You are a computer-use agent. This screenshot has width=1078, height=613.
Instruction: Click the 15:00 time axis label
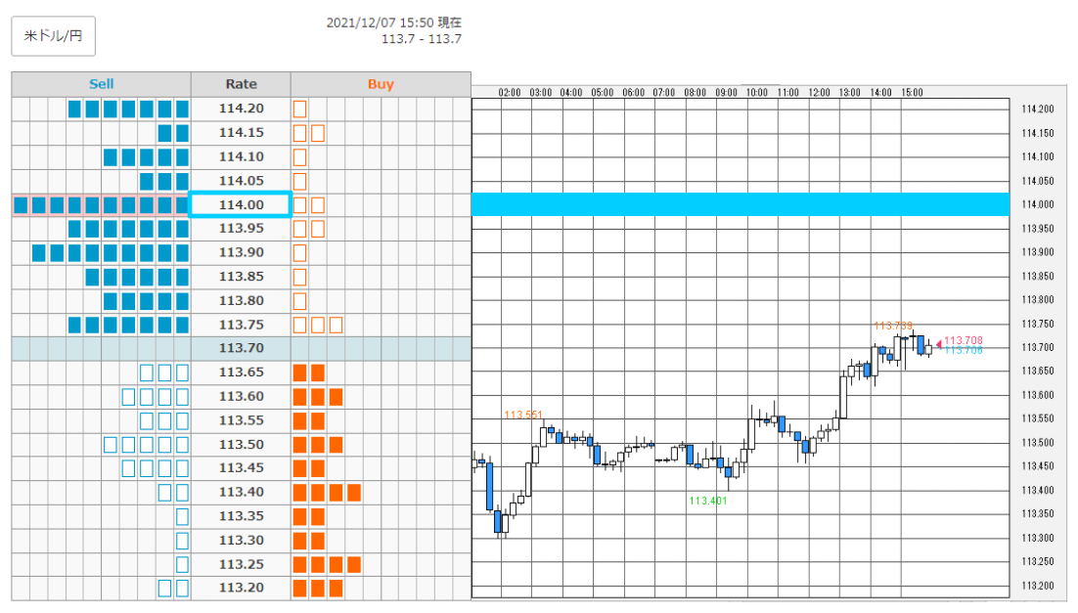point(912,93)
